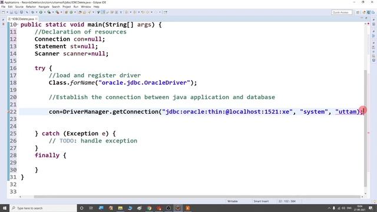Viewport: 377px width, 212px height.
Task: Click the Open Perspective icon
Action: (358, 12)
